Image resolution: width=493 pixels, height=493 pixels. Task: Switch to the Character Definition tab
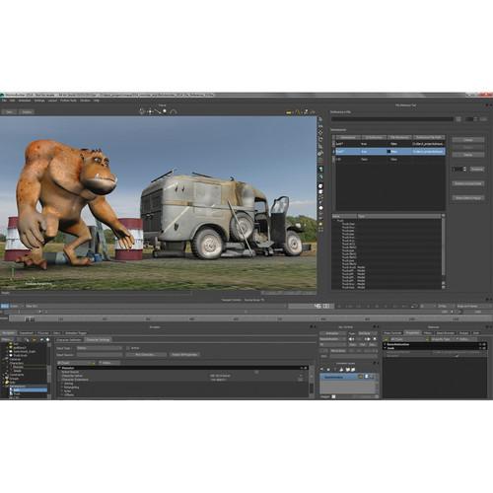[69, 339]
